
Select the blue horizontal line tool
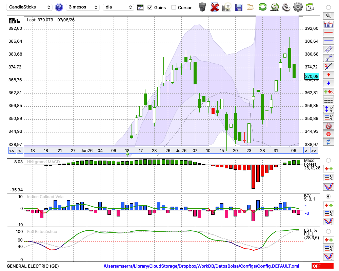point(328,41)
